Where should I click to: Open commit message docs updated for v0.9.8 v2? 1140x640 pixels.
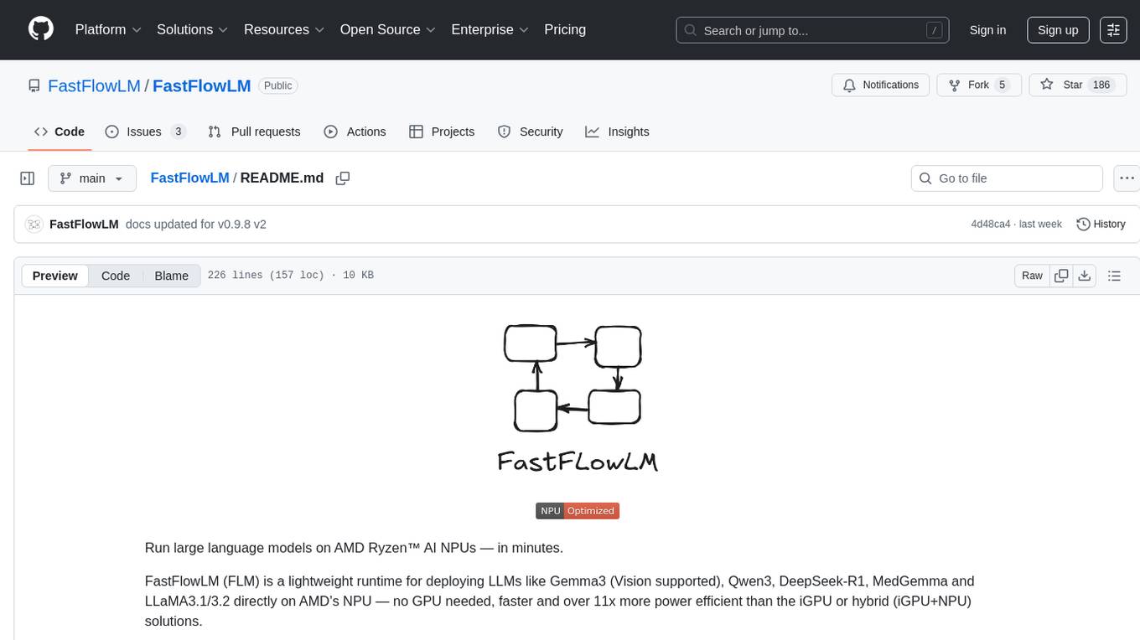coord(195,224)
